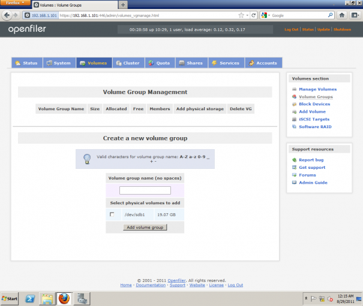Click the iSCSI Targets icon
The image size is (363, 306).
tap(294, 119)
